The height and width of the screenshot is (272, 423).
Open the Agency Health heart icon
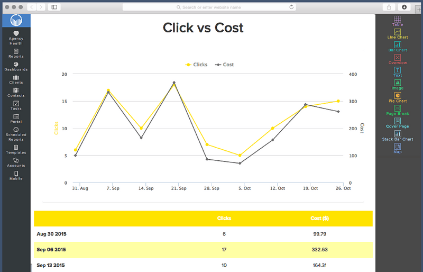tap(16, 33)
